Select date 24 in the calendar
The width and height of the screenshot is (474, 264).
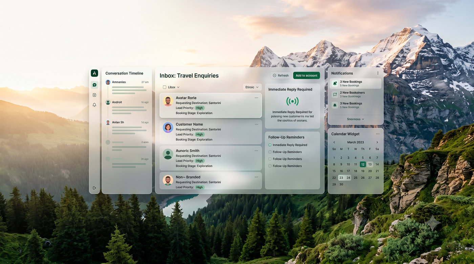348,177
